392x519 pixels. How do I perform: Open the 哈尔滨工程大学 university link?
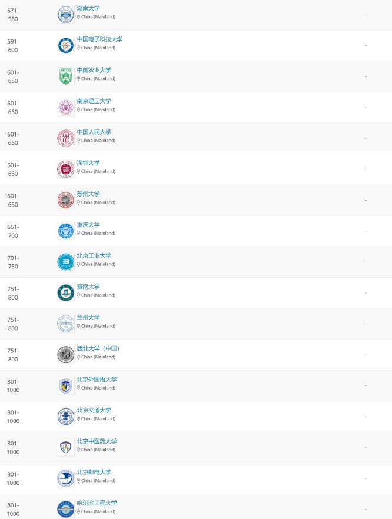point(97,503)
